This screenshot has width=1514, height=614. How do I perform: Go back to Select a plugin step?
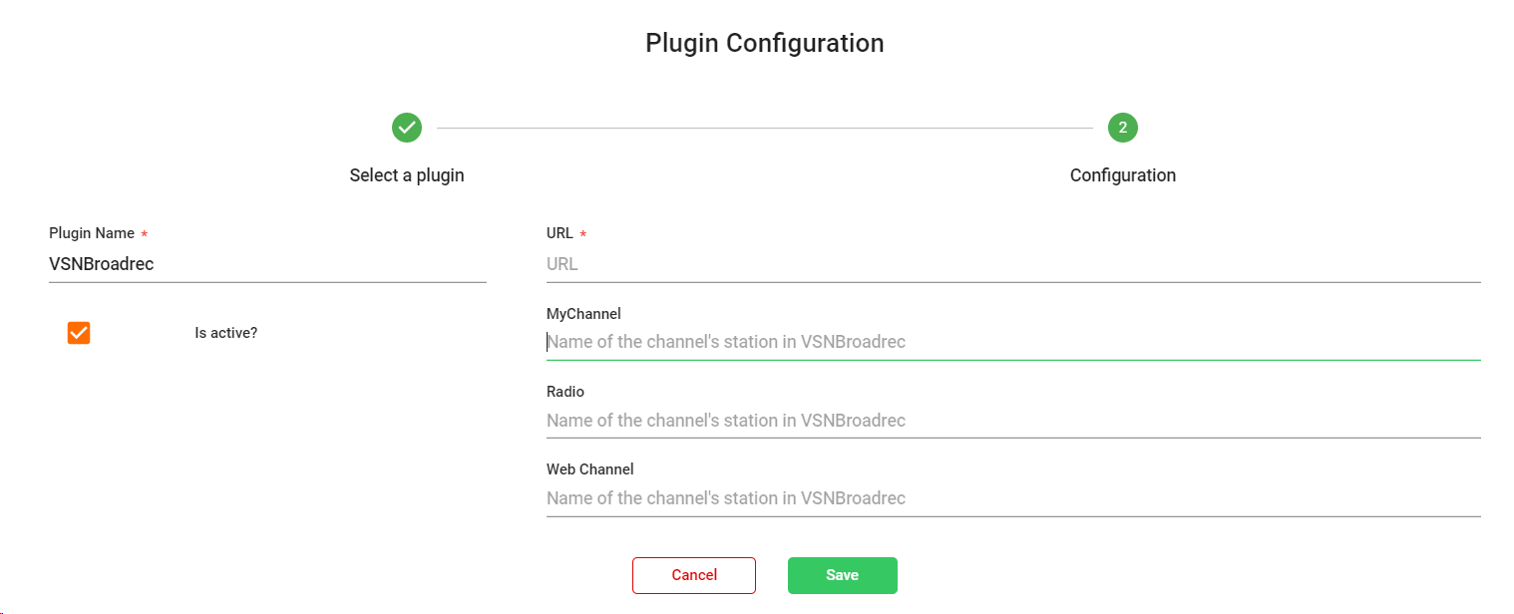(x=407, y=175)
